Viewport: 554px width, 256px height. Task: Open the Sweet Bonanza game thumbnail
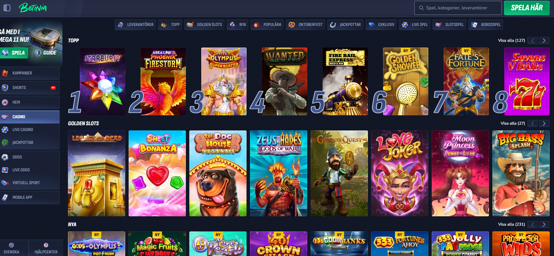pos(157,173)
